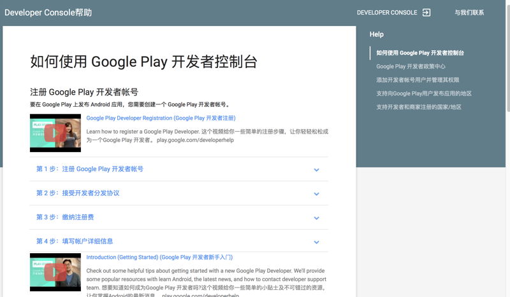Click the heading 注册 Google Play 开发者帐号

click(84, 92)
